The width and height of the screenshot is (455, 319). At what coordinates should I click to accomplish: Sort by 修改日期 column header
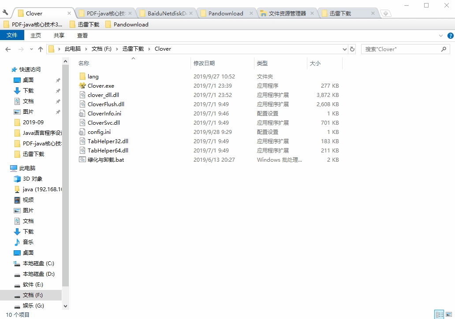tap(223, 63)
